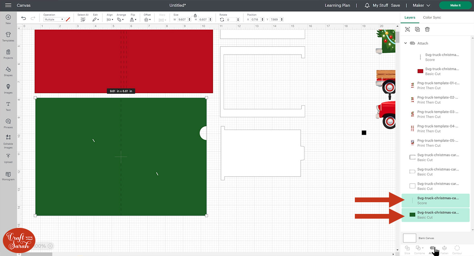The image size is (474, 256).
Task: Click the Attach button at bottom
Action: (x=432, y=249)
